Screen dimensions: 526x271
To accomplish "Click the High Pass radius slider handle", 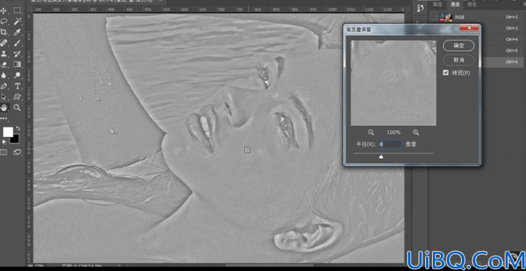I will [x=381, y=156].
